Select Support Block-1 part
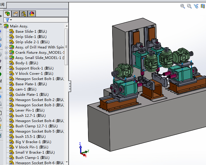206x165 pixels. coord(34,68)
